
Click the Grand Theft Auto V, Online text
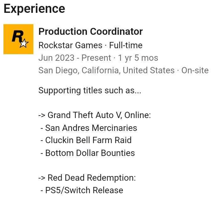[x=99, y=115]
